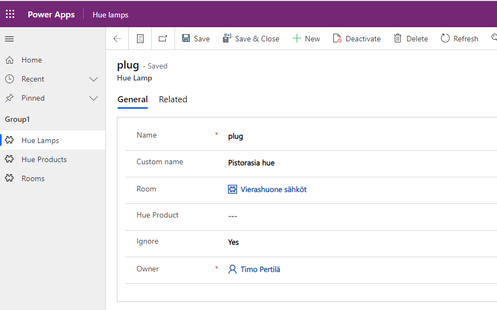The width and height of the screenshot is (497, 310).
Task: Go to Hue Products in sidebar
Action: click(x=44, y=159)
